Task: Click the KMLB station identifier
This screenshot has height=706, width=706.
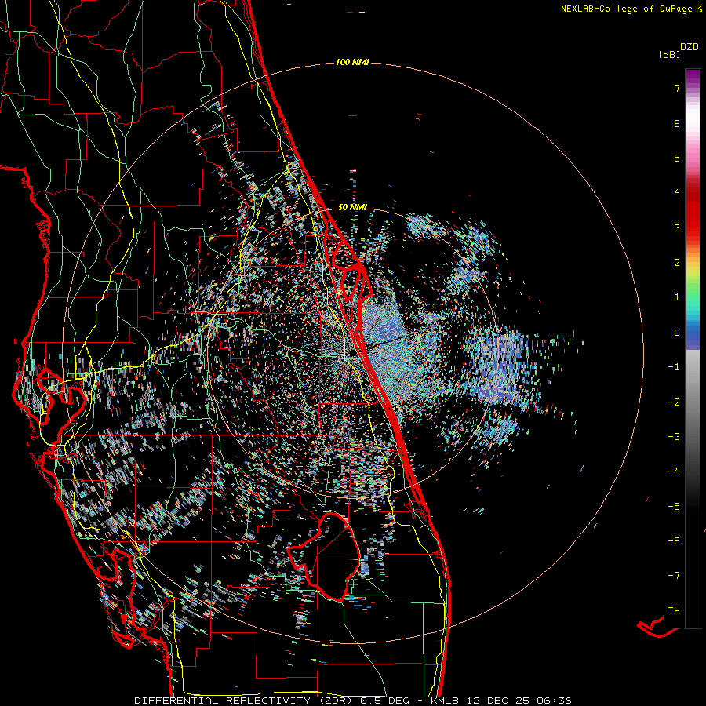Action: [x=445, y=701]
